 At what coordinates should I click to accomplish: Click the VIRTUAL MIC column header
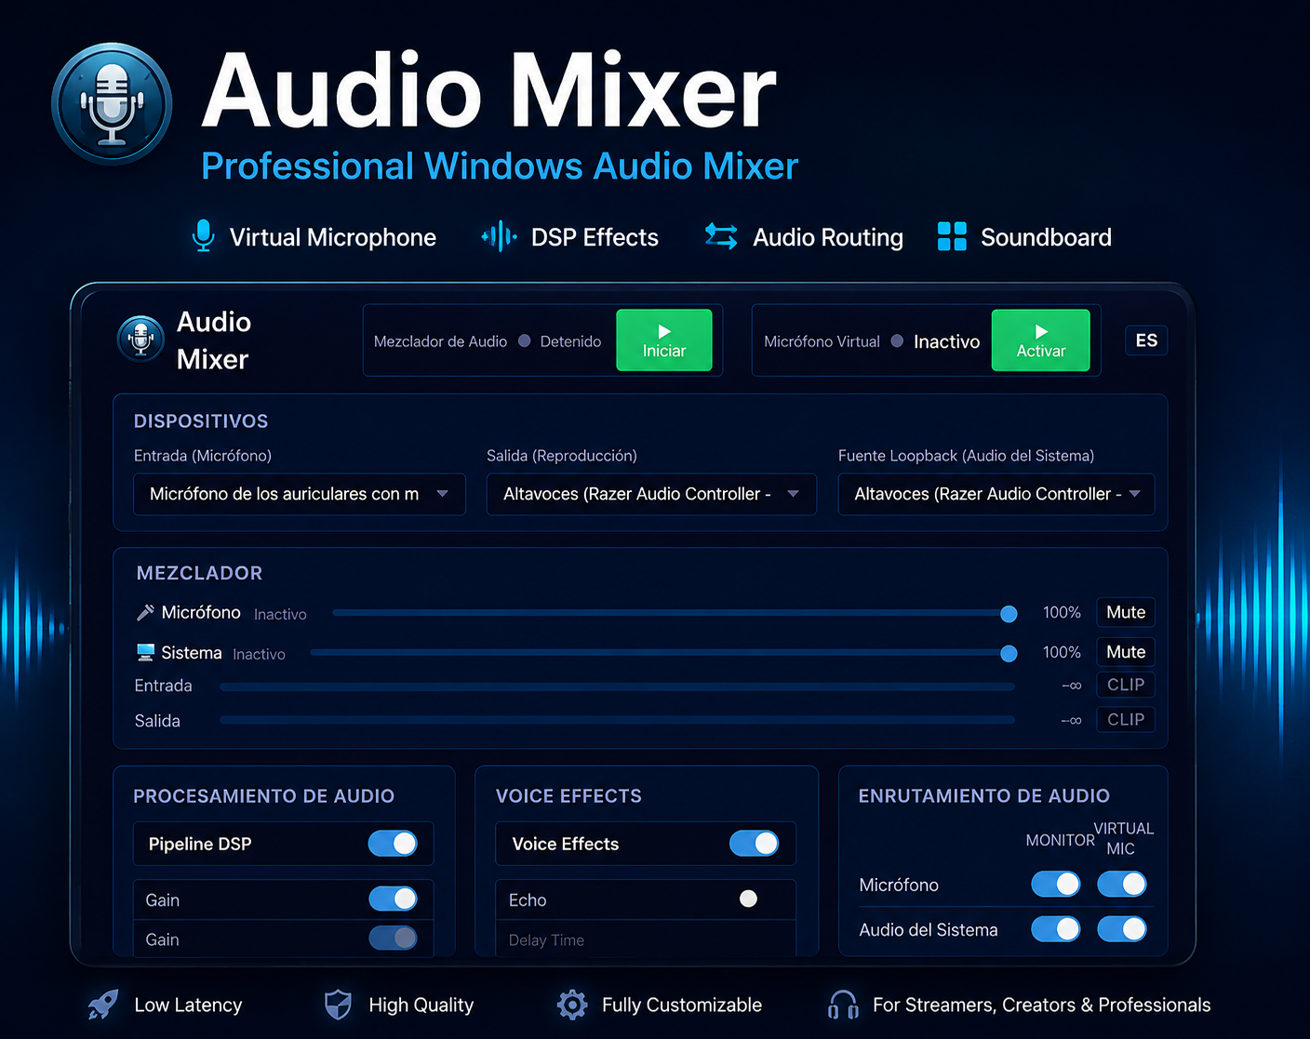click(x=1123, y=838)
